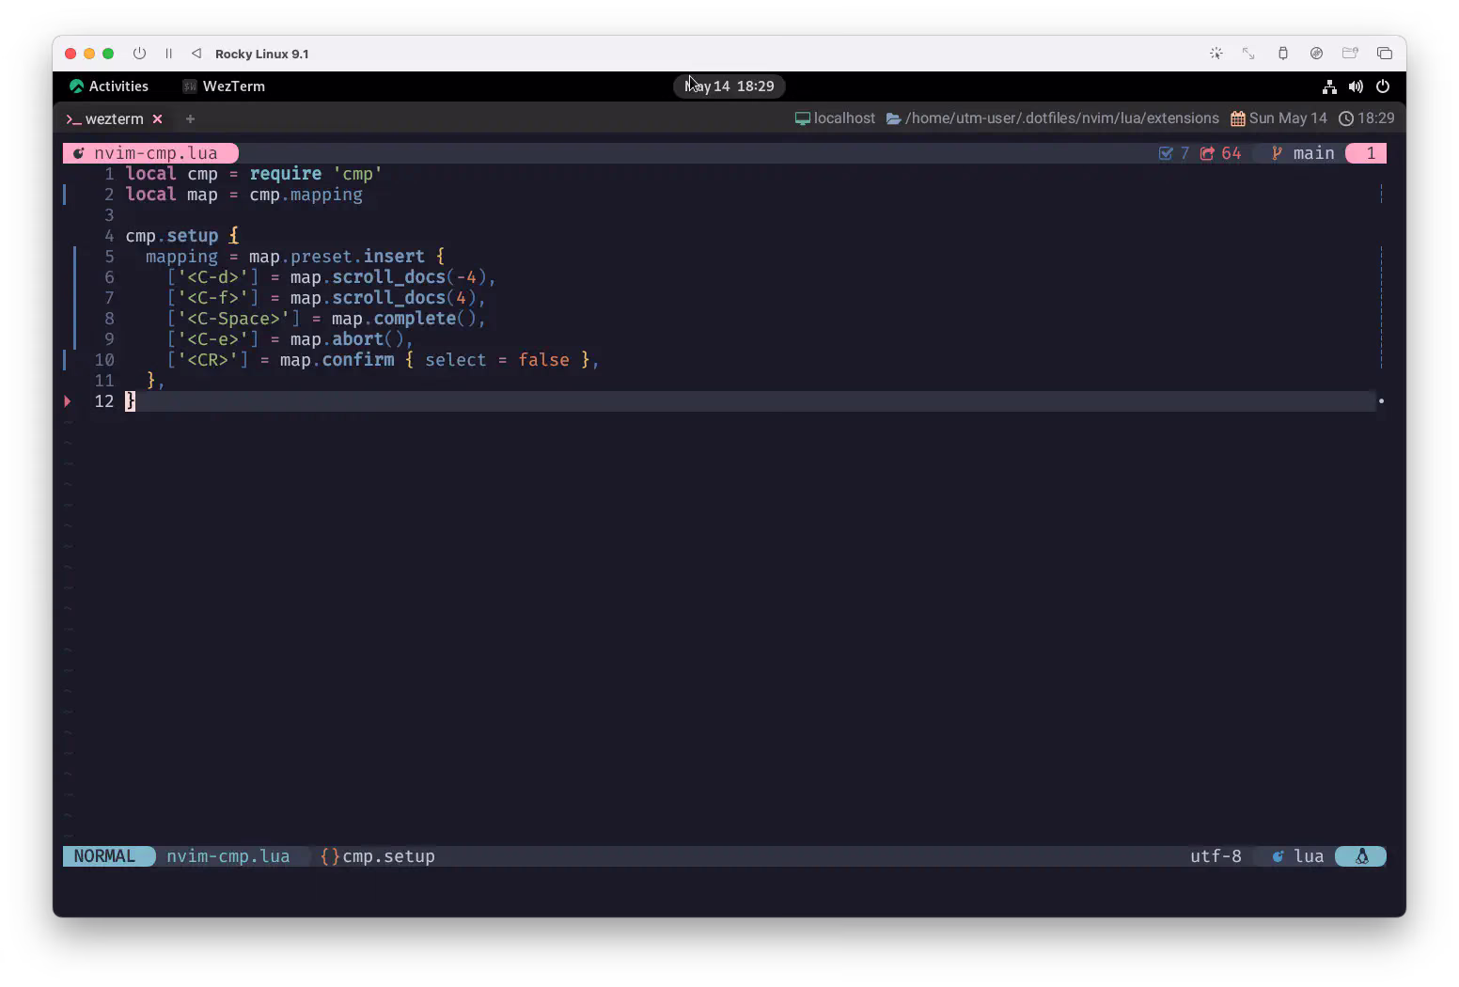
Task: Open the GNOME Activities overview
Action: [109, 86]
